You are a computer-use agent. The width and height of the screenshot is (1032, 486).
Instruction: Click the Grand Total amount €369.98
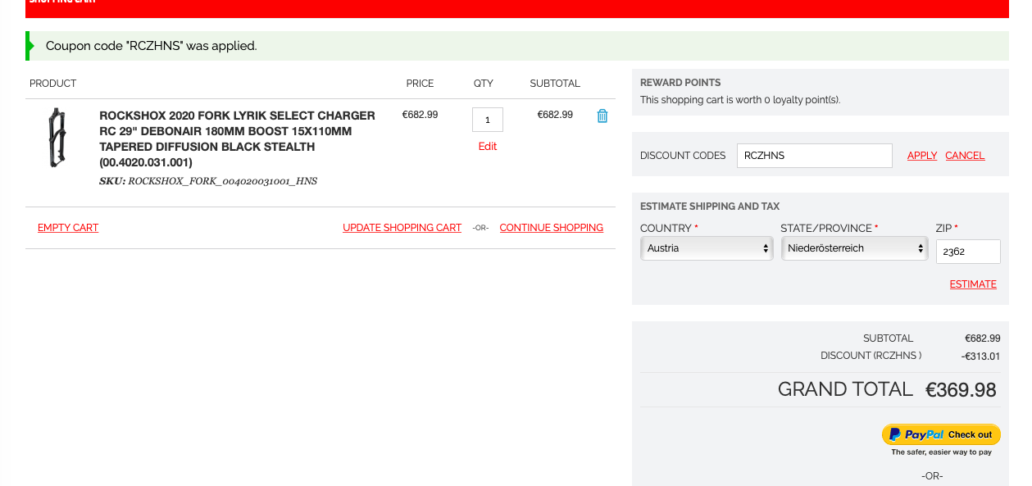point(961,390)
